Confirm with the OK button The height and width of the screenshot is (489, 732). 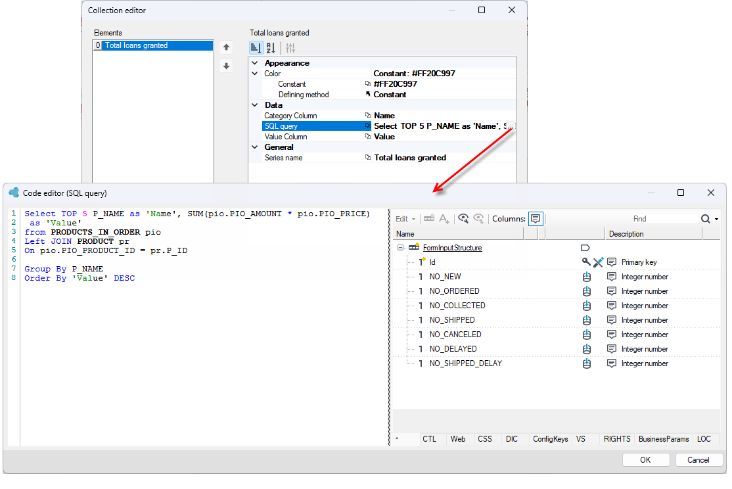click(x=646, y=460)
